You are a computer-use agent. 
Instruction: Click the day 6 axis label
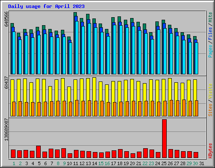45,163
